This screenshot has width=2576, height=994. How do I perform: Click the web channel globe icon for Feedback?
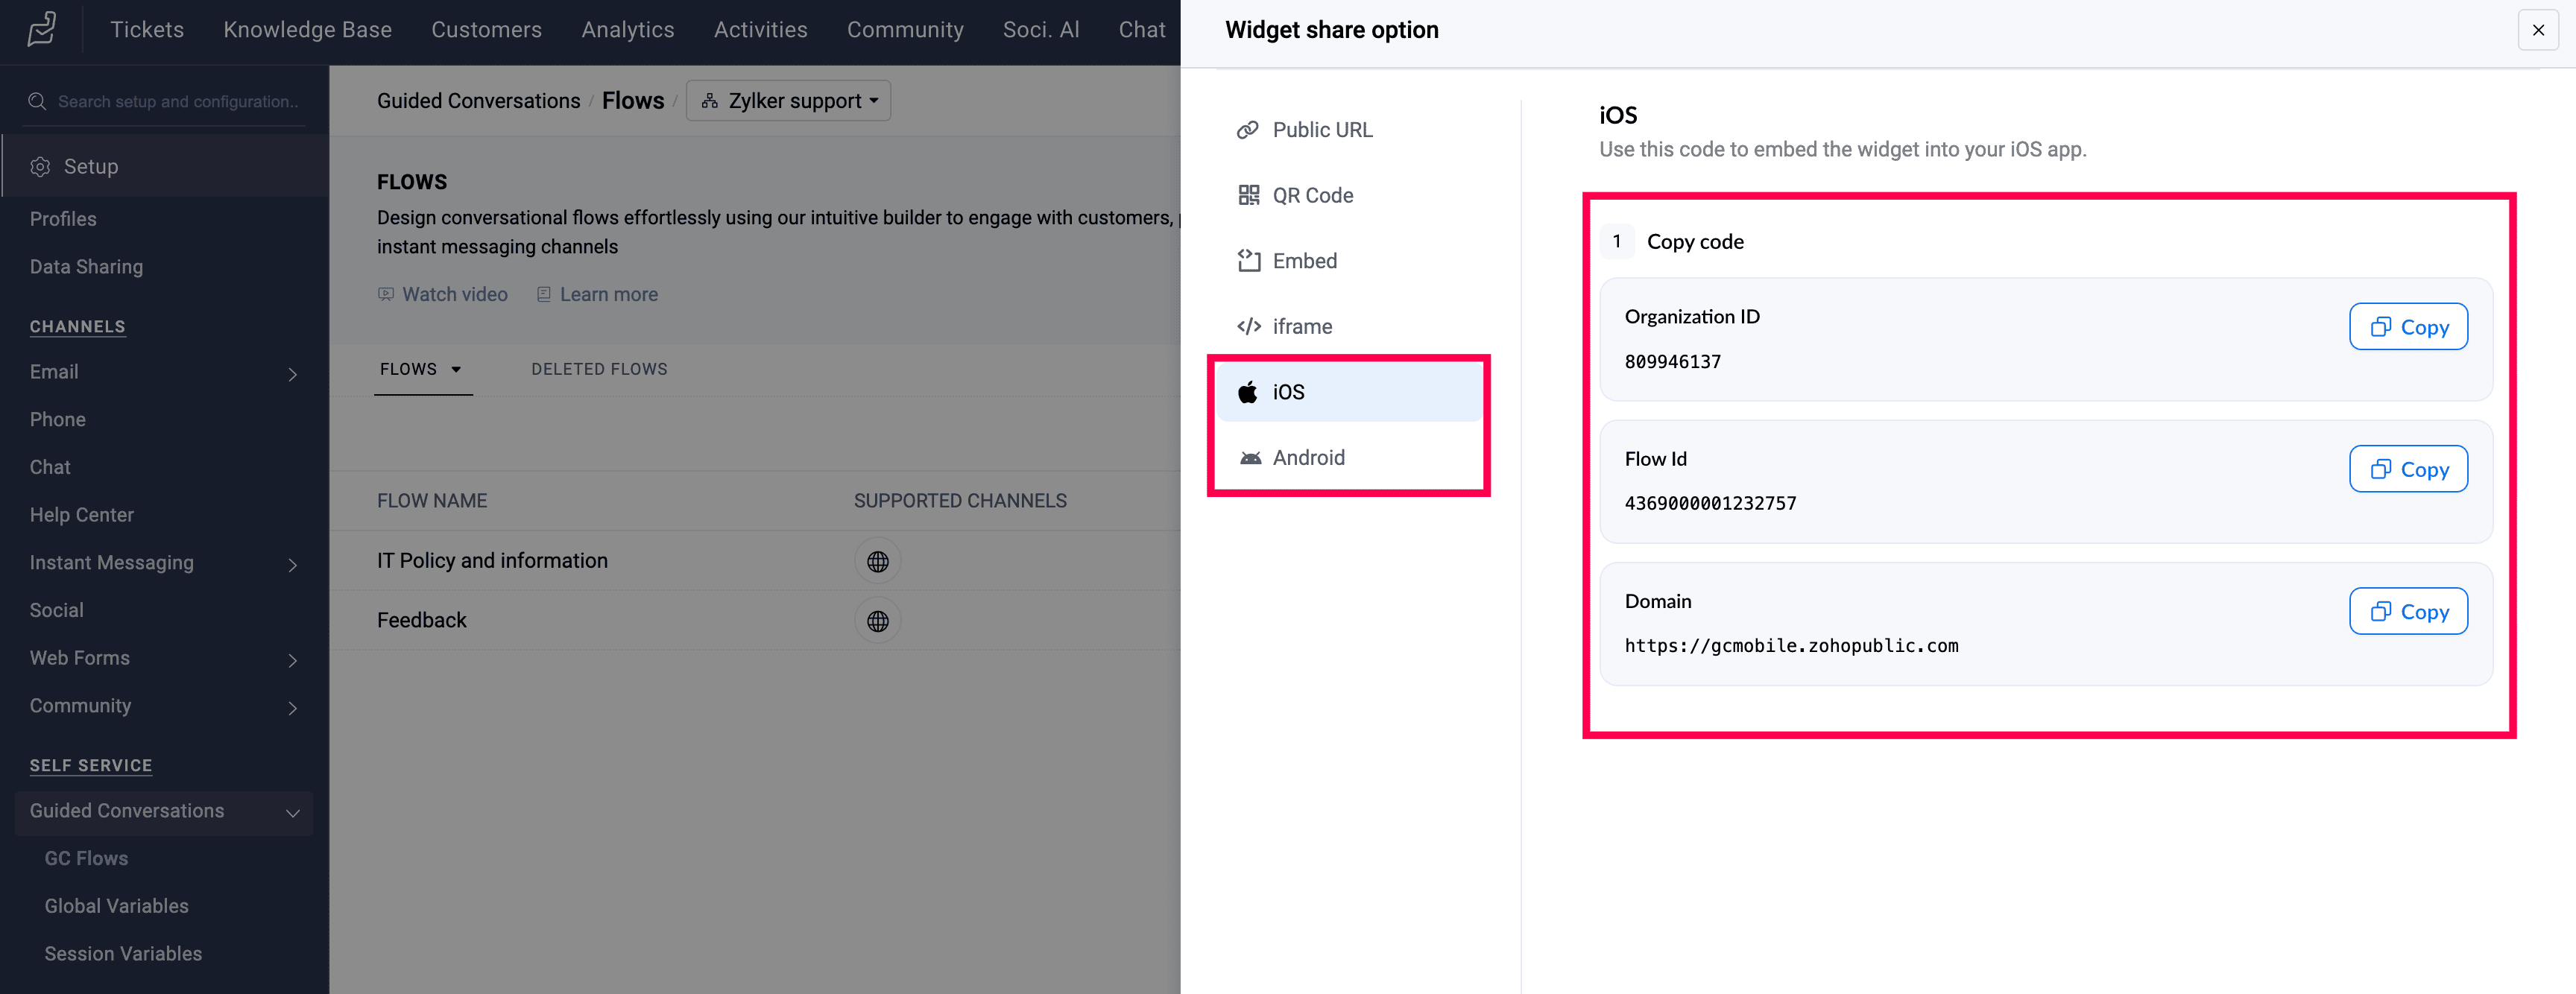coord(877,621)
